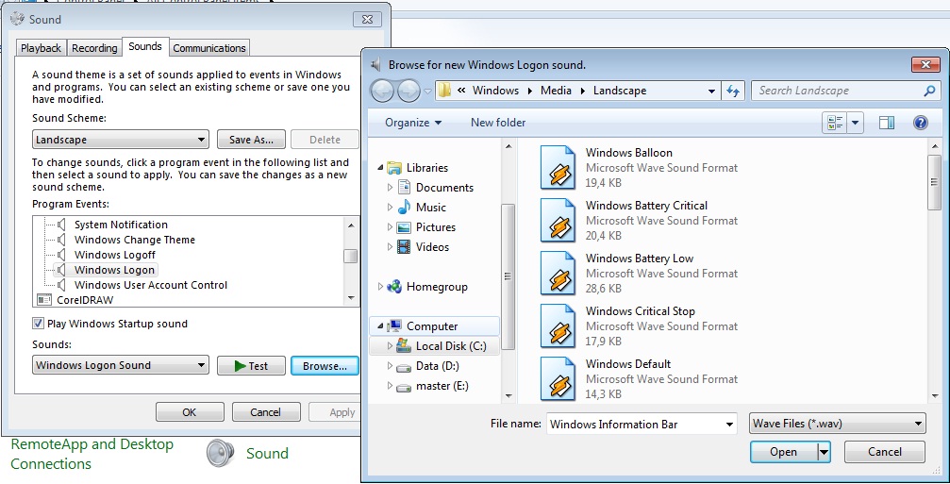
Task: Open the Sound Scheme Landscape dropdown
Action: coord(121,140)
